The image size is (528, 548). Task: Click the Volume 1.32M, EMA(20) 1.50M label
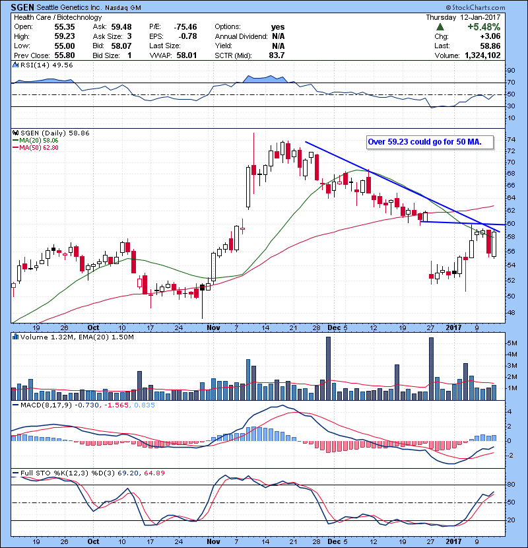pyautogui.click(x=77, y=337)
